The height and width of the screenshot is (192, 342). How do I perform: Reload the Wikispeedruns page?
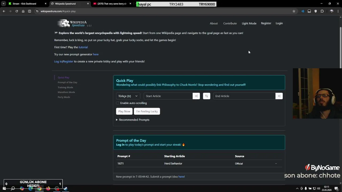tap(17, 11)
